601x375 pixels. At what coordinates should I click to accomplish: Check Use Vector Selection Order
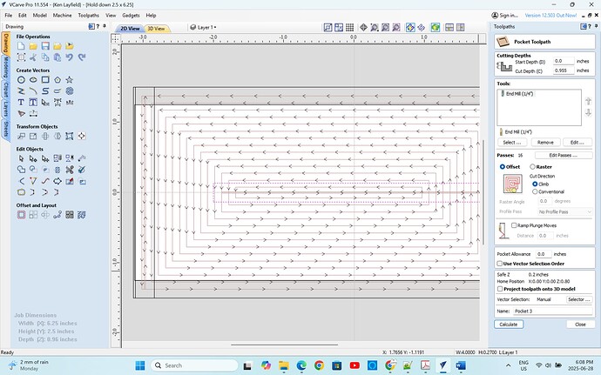pyautogui.click(x=499, y=264)
